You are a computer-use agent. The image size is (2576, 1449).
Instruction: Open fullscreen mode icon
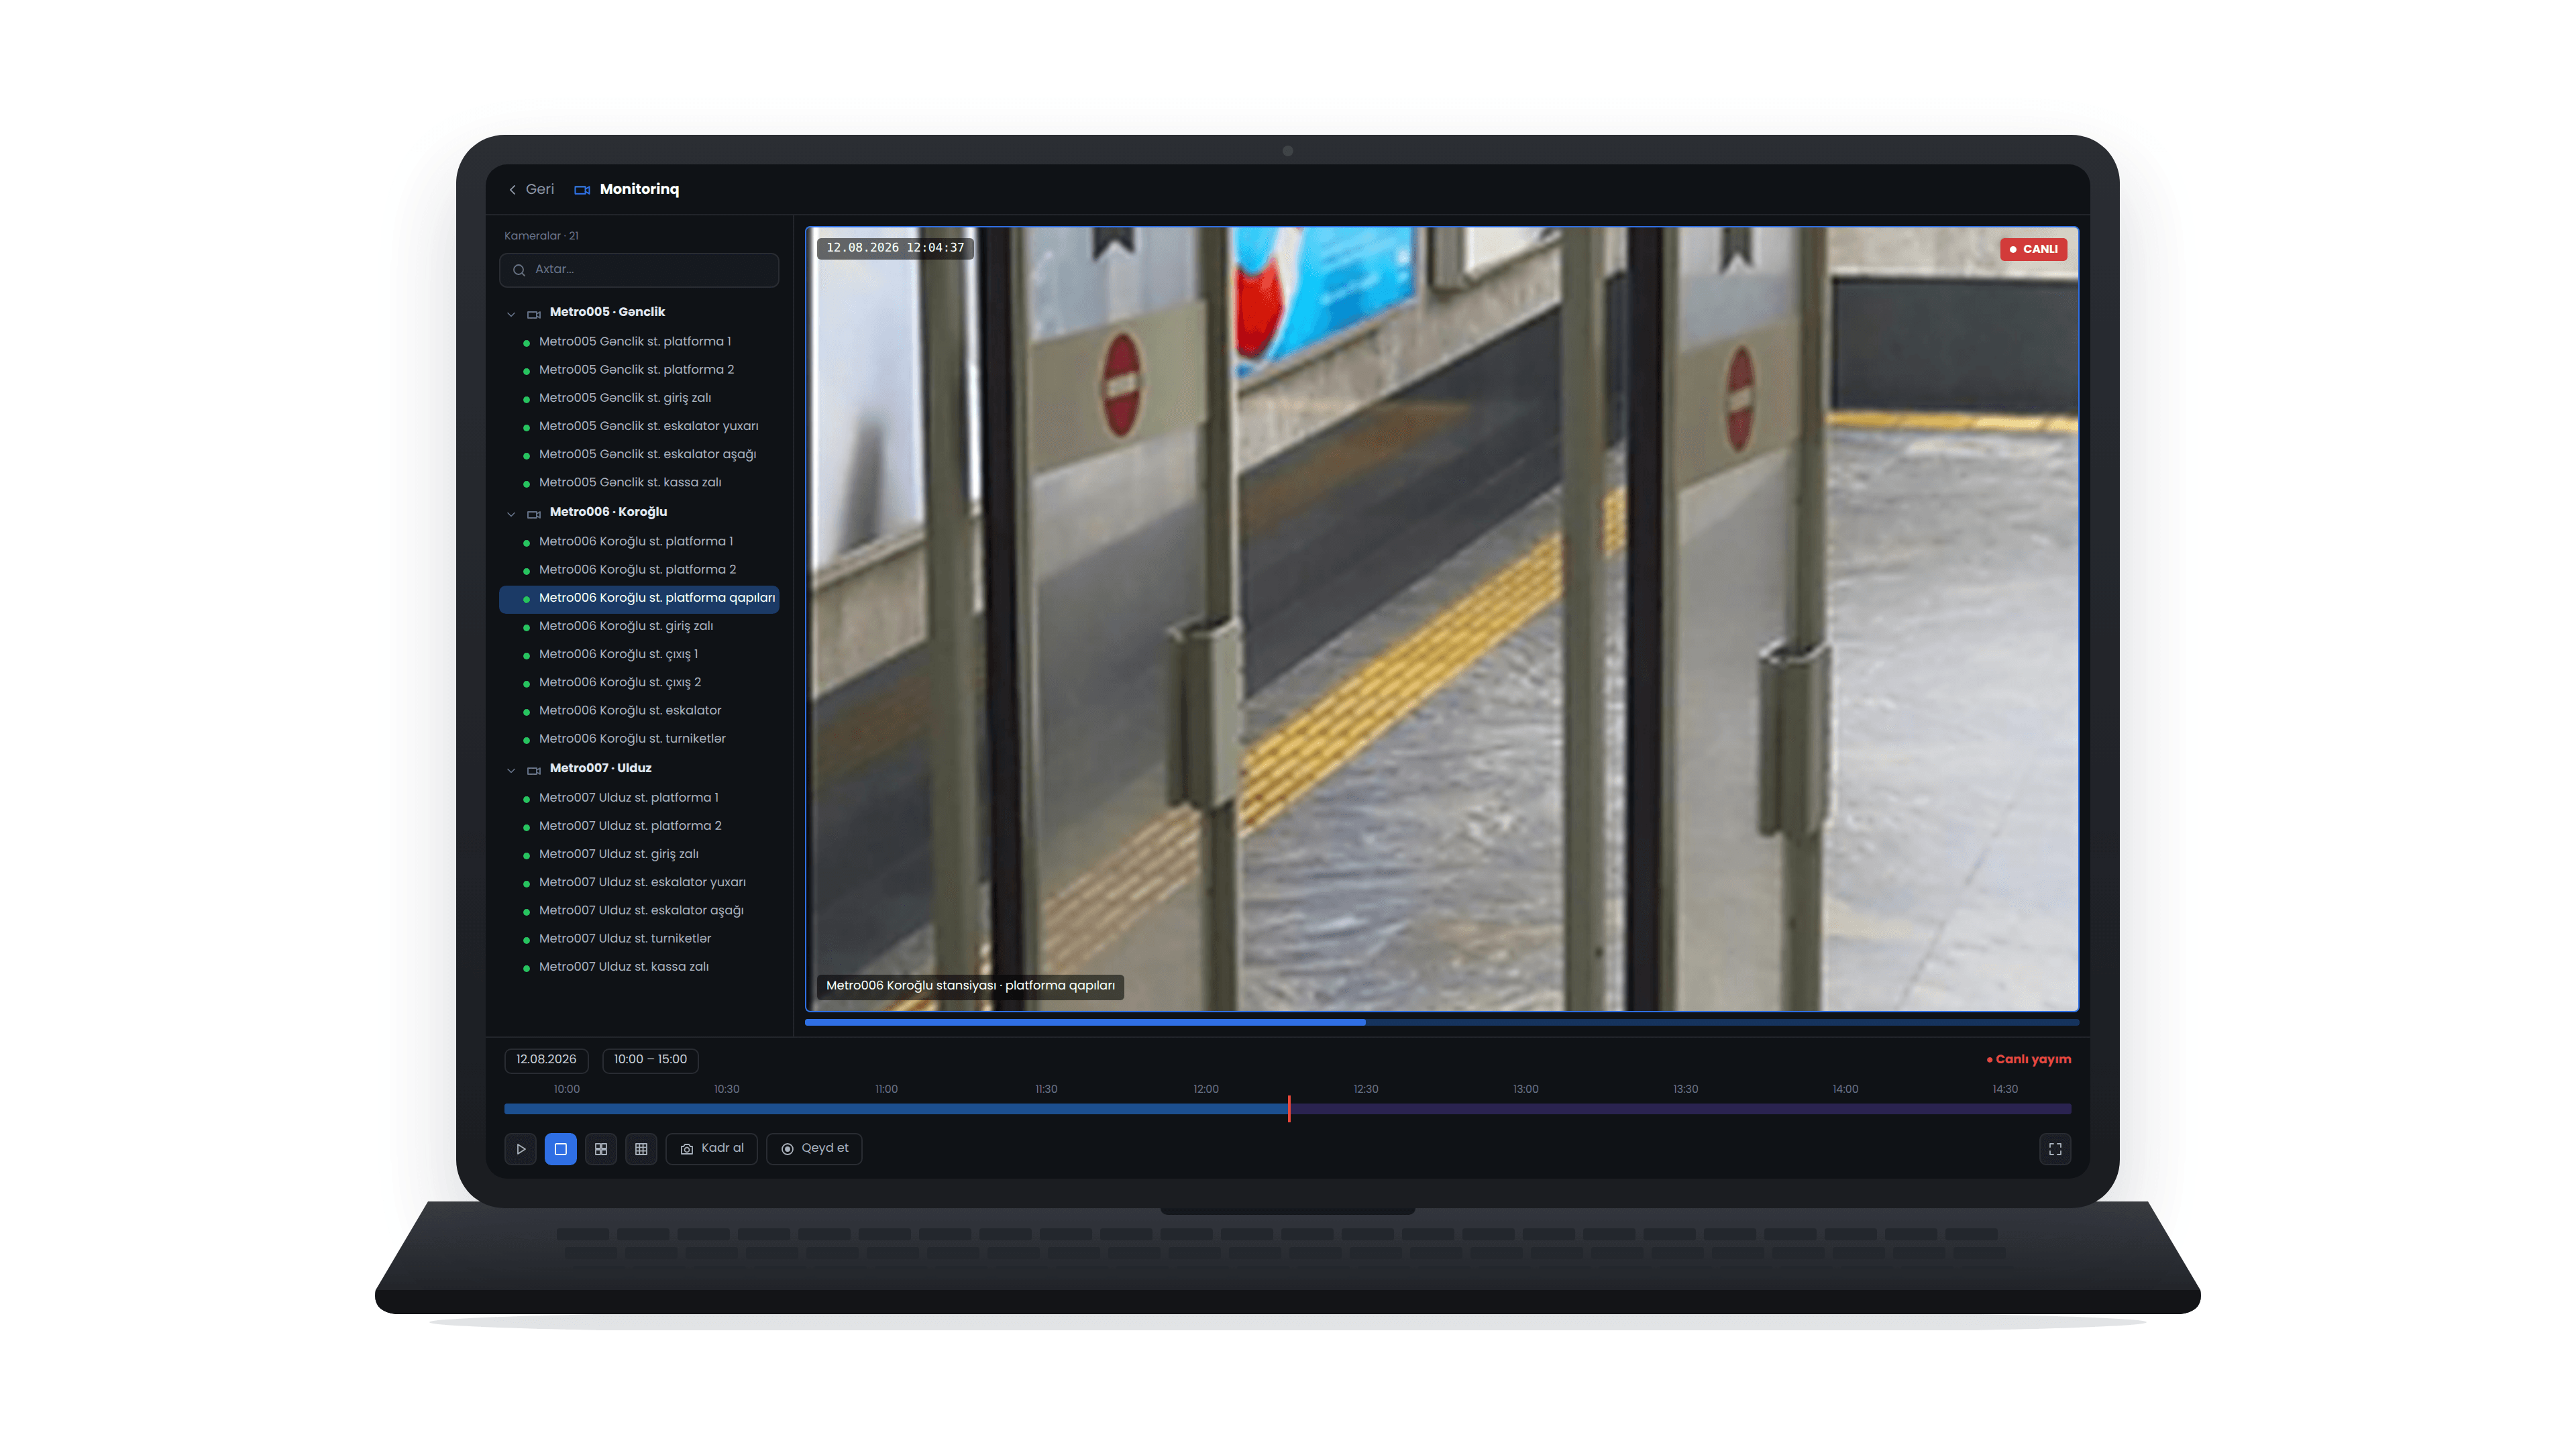2055,1149
